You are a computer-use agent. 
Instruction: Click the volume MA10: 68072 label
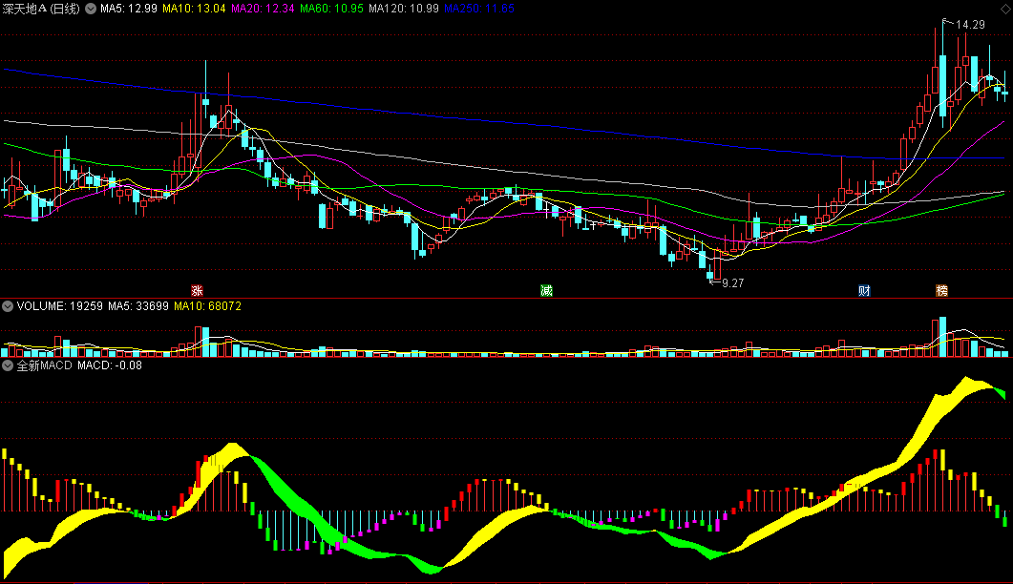pos(207,306)
